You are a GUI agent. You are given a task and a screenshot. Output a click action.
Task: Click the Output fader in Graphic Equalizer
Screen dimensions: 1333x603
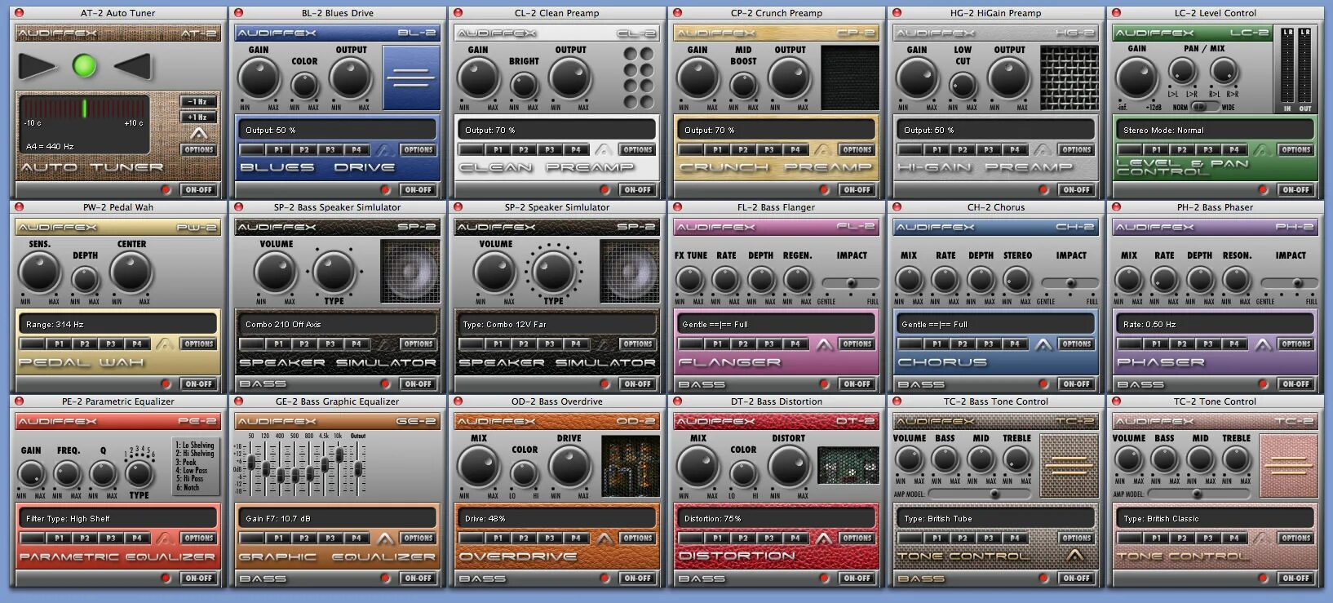coord(358,468)
